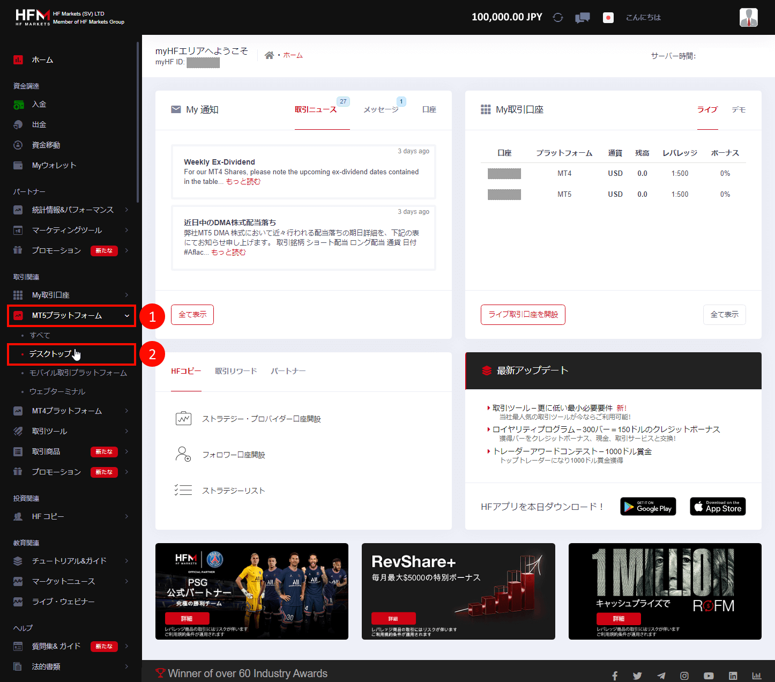
Task: Open the 取引リワード tab
Action: tap(236, 370)
